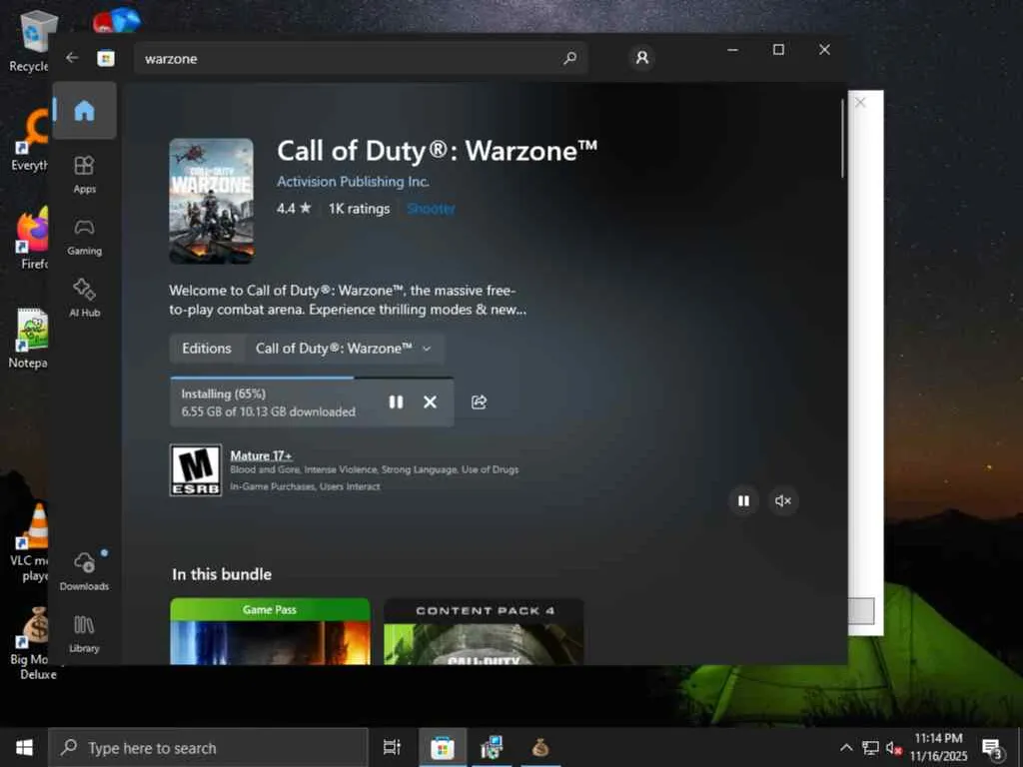Select the Everything desktop shortcut
The image size is (1023, 767).
click(x=29, y=140)
